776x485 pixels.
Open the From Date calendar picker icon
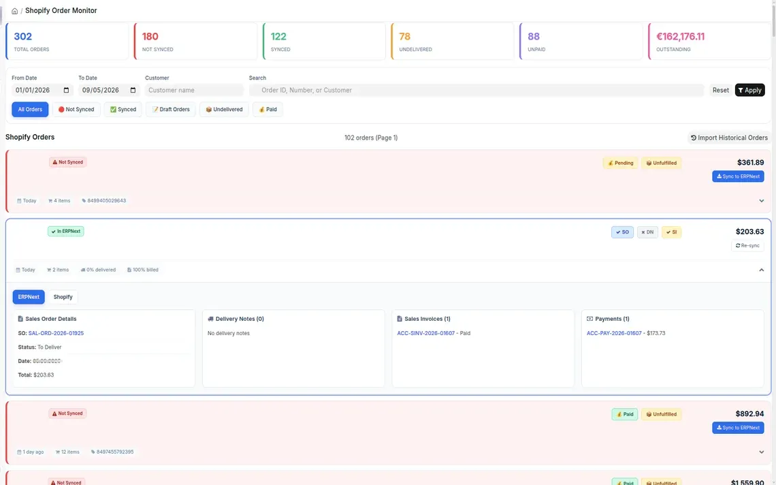(x=66, y=90)
